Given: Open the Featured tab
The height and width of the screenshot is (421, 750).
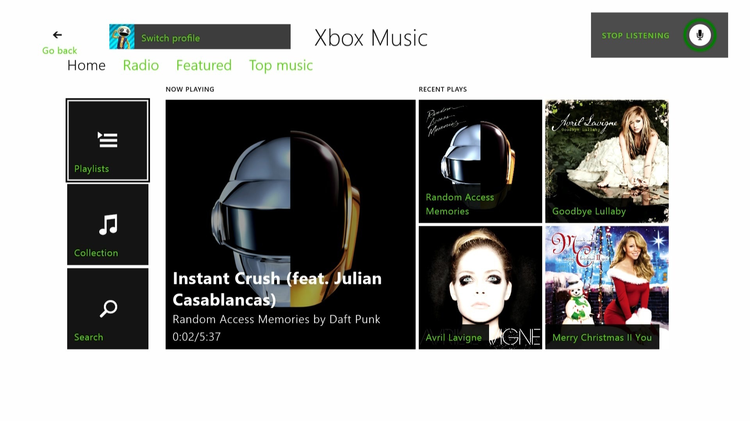Looking at the screenshot, I should pyautogui.click(x=204, y=65).
